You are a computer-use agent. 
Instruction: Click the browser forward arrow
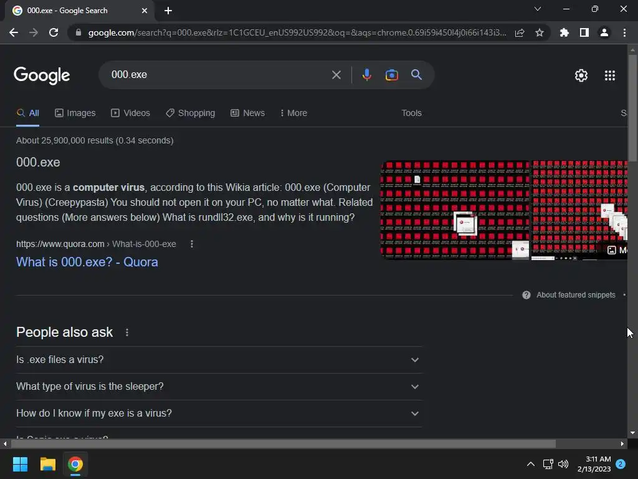34,32
